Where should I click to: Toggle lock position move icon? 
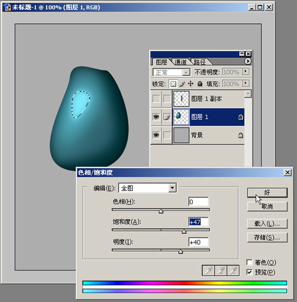coord(190,84)
